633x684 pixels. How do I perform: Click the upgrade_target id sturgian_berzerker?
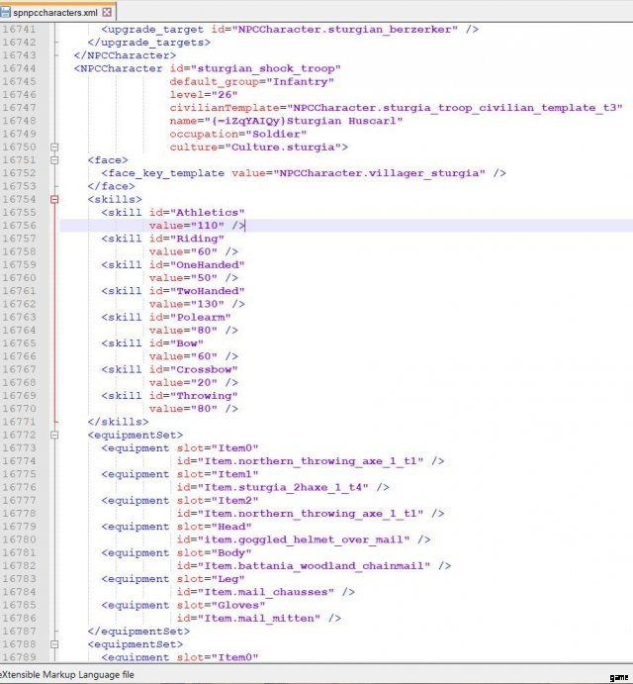pos(344,30)
